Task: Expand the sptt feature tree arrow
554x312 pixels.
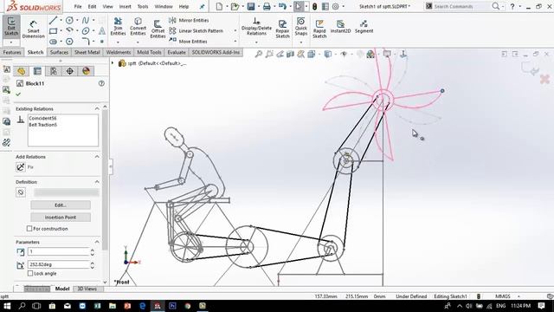Action: point(113,63)
